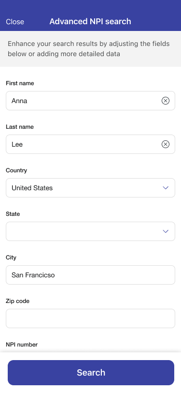Click the Last name label
Viewport: 181px width, 393px height.
click(x=20, y=127)
